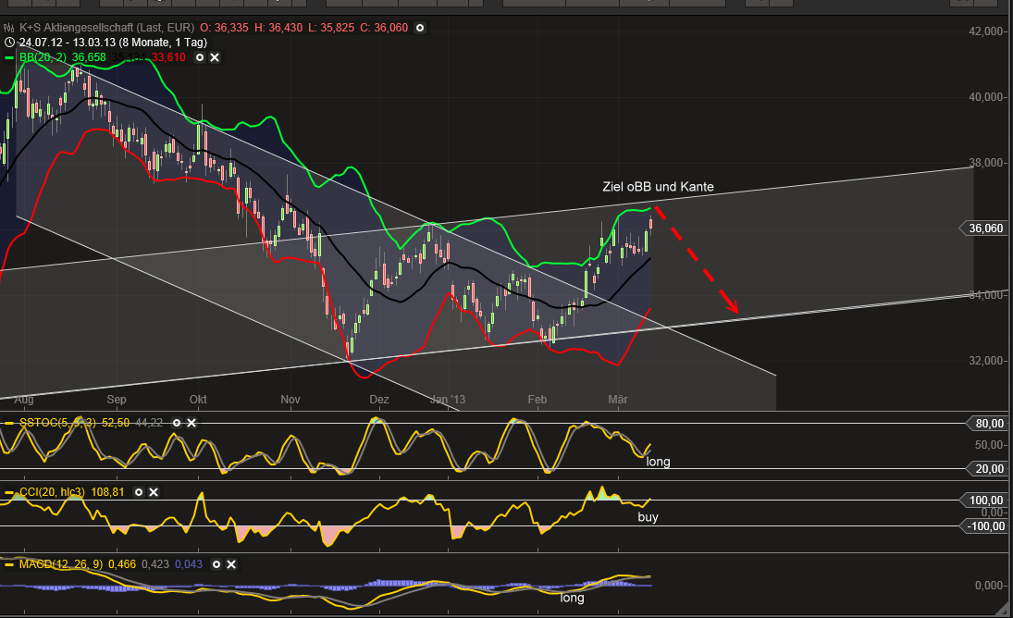Open settings of the CCI(20, hlc3) indicator
Viewport: 1013px width, 618px height.
[x=138, y=492]
